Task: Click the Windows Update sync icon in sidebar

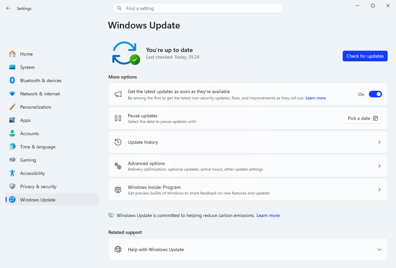Action: point(12,200)
